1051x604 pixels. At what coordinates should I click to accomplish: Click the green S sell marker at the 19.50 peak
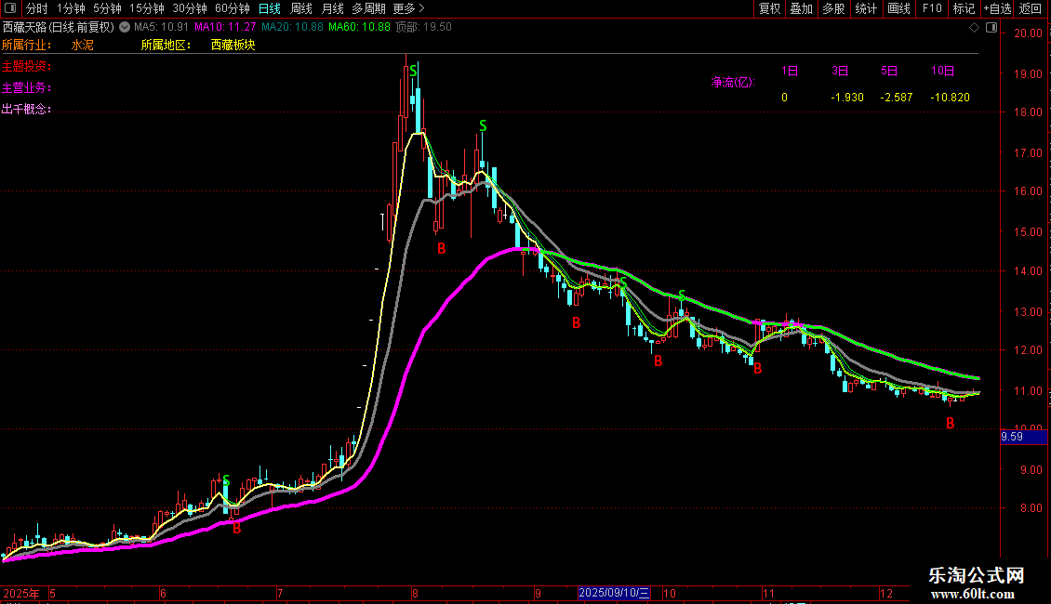pos(413,70)
